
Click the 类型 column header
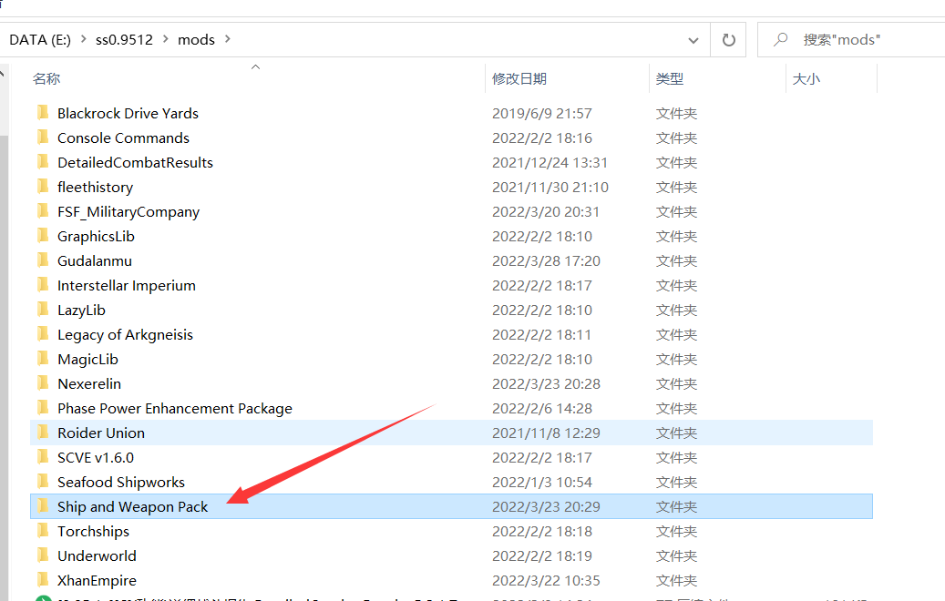(670, 79)
